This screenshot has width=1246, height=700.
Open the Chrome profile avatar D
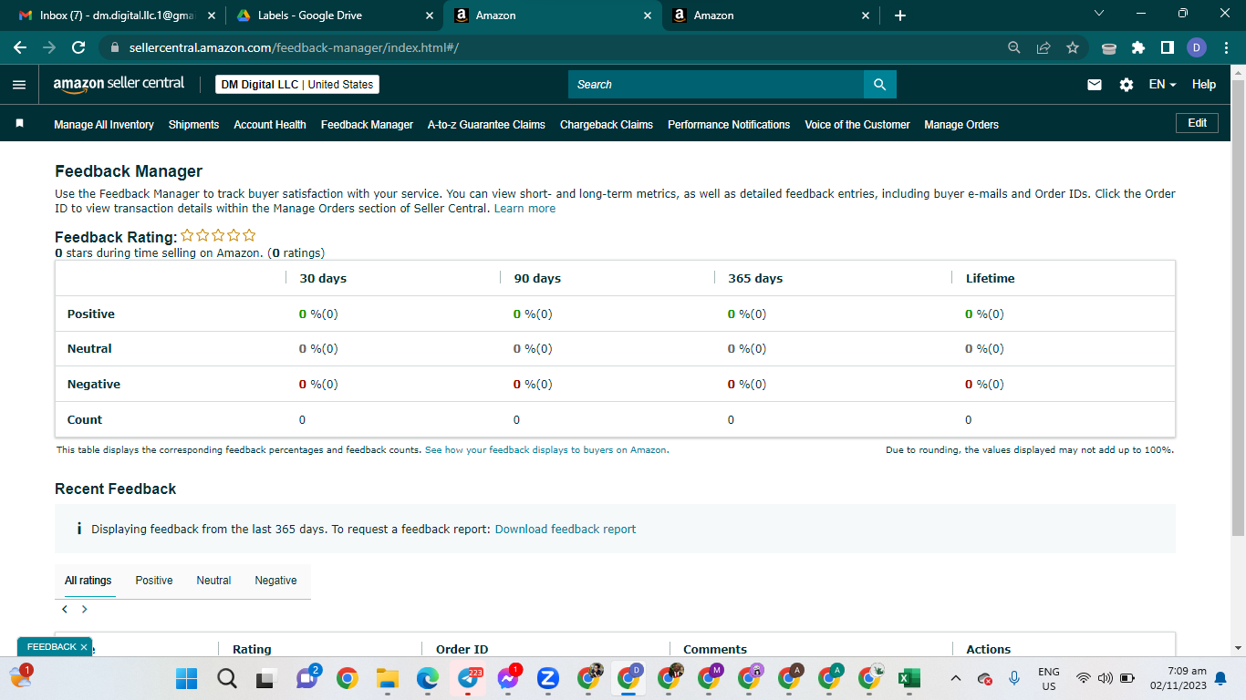1197,47
